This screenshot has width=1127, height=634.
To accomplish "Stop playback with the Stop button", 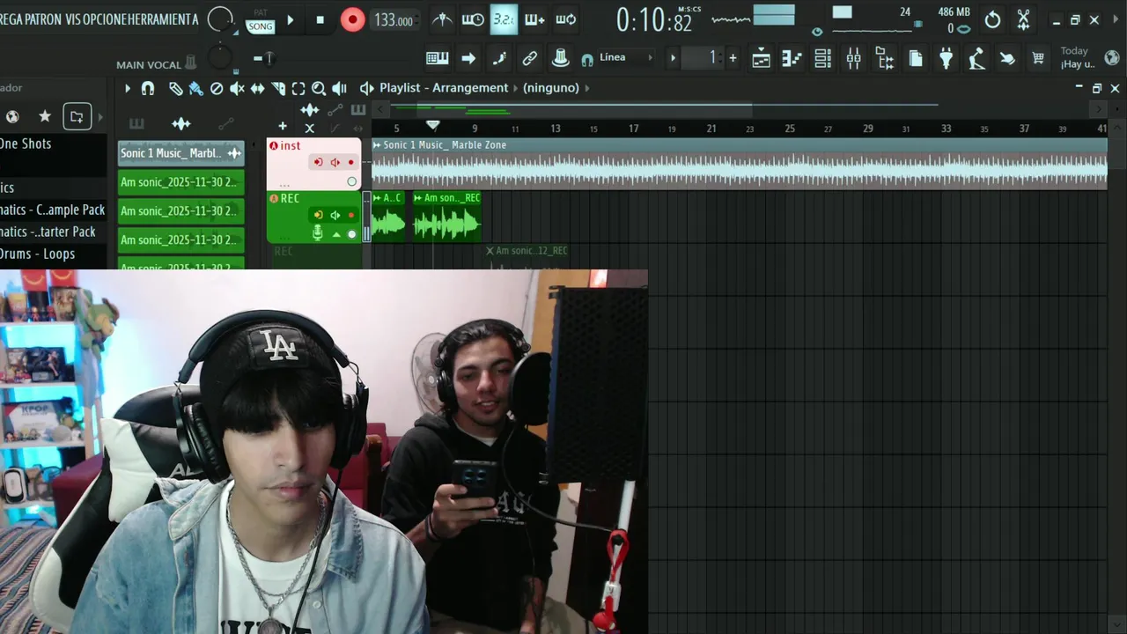I will (320, 19).
